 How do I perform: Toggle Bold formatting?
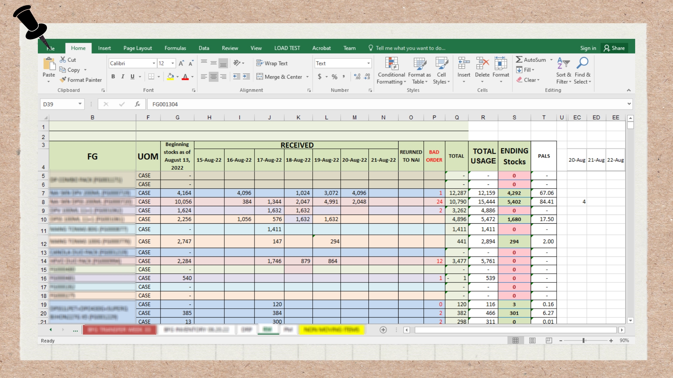[113, 77]
